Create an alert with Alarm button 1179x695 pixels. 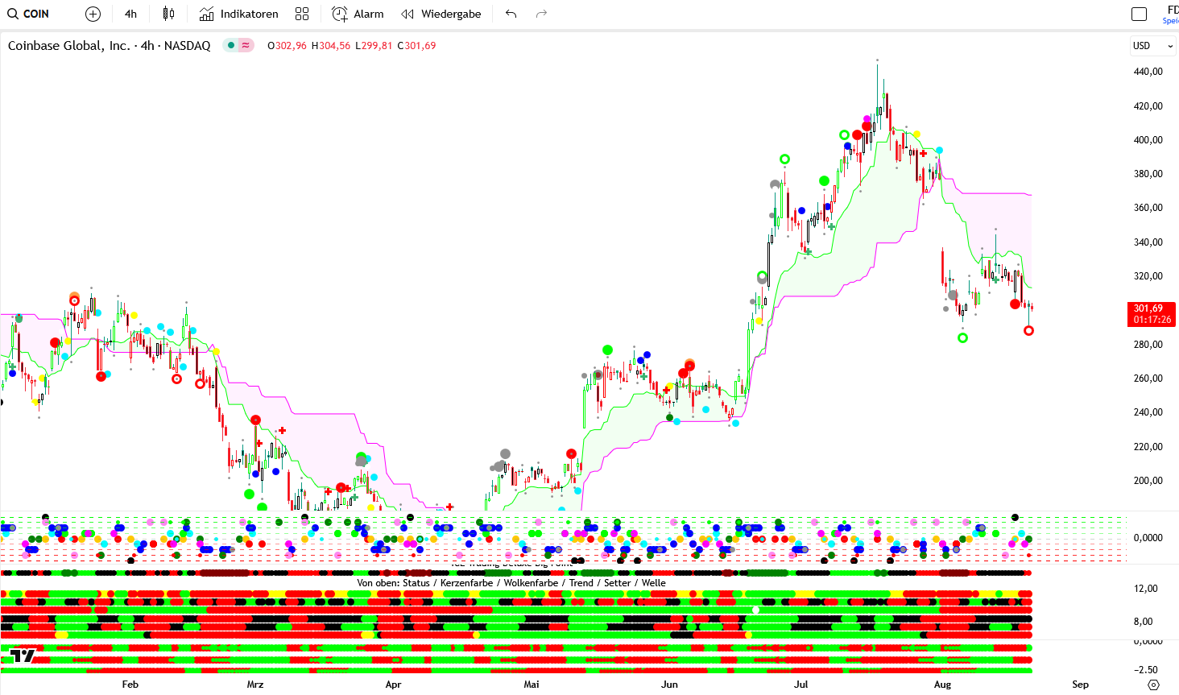pos(358,14)
